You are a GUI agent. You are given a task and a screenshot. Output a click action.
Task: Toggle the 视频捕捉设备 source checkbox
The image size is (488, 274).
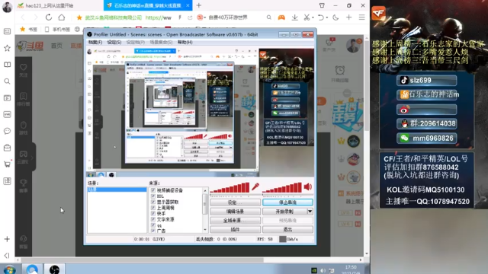(x=153, y=190)
